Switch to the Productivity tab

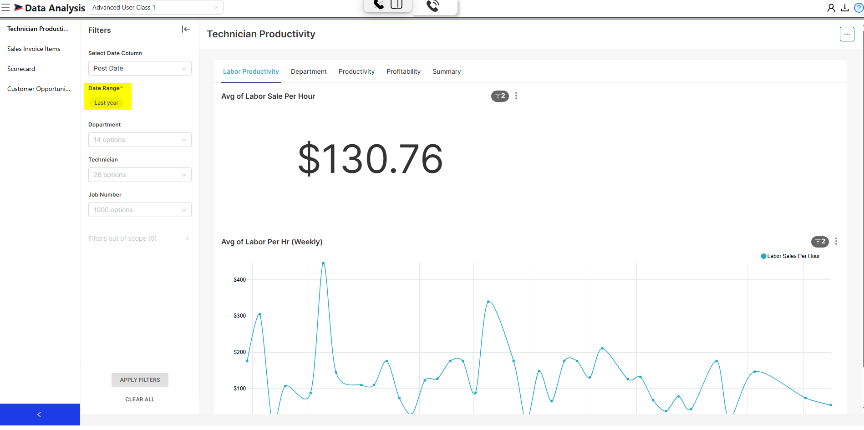tap(356, 71)
